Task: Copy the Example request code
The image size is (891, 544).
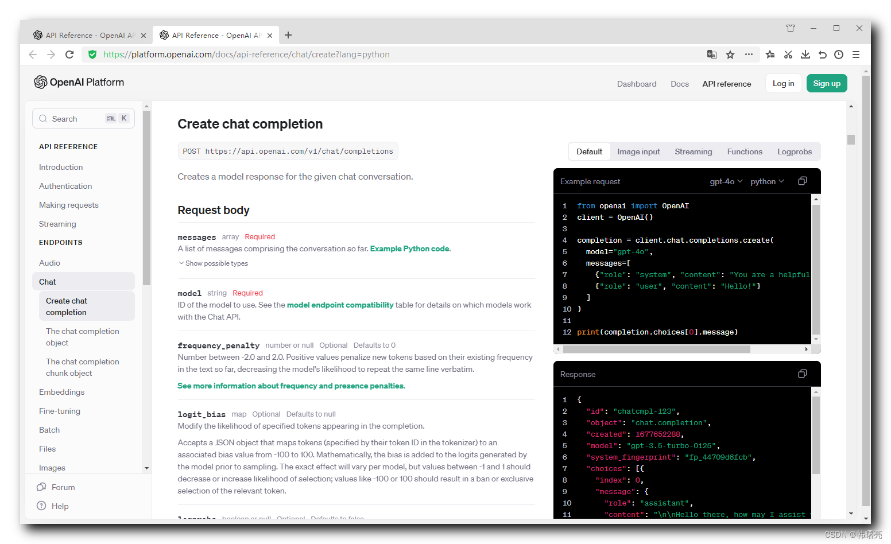Action: click(803, 181)
